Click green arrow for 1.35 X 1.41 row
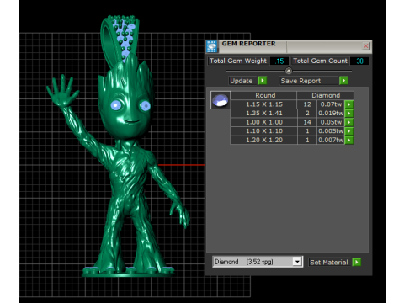The width and height of the screenshot is (404, 303). click(349, 114)
